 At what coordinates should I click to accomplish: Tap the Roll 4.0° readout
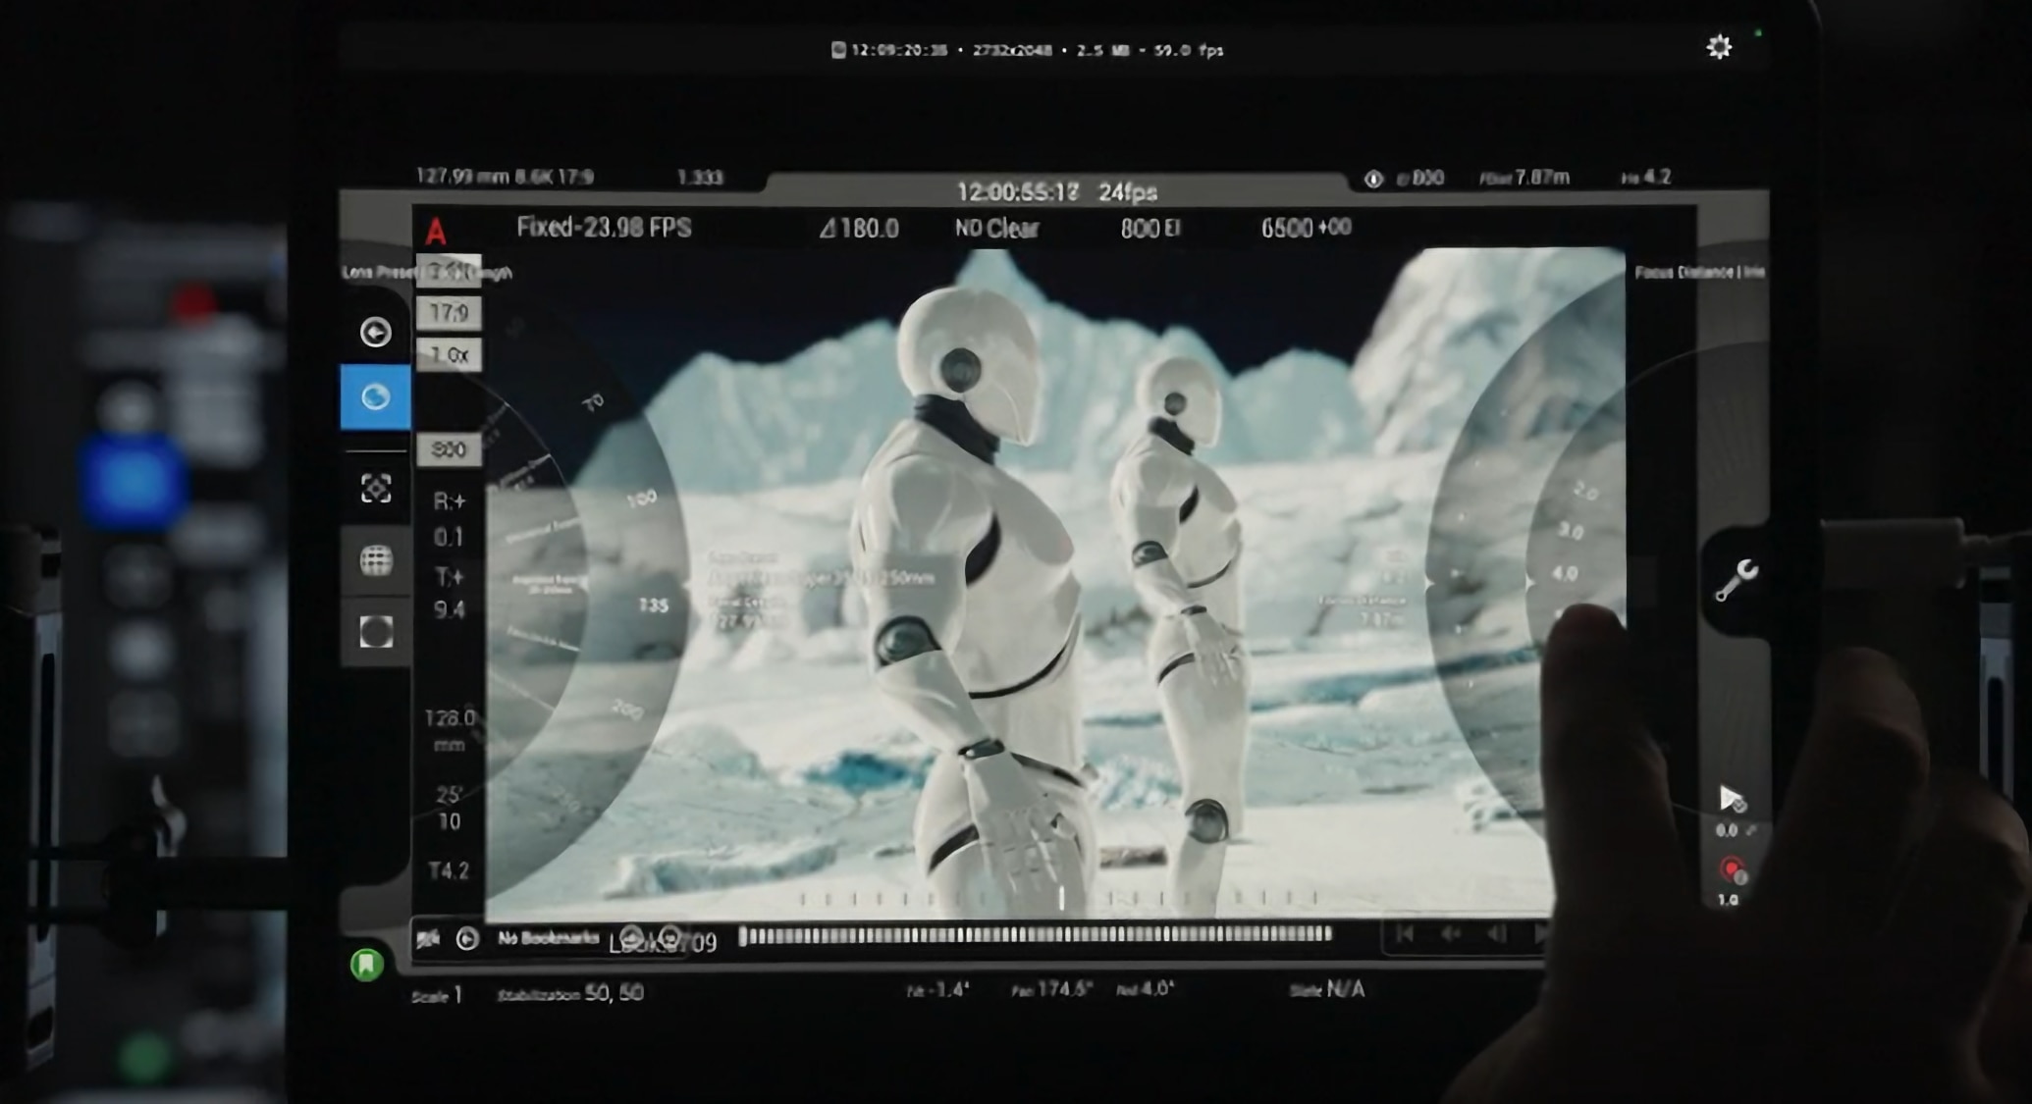(1145, 989)
